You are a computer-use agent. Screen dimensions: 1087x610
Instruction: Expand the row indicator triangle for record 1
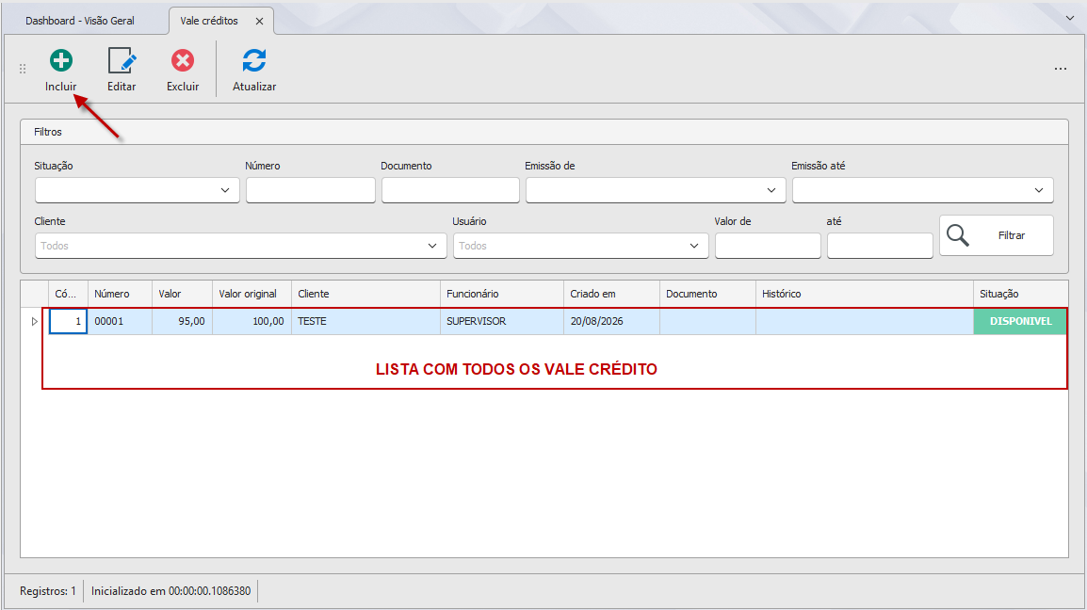click(x=34, y=322)
